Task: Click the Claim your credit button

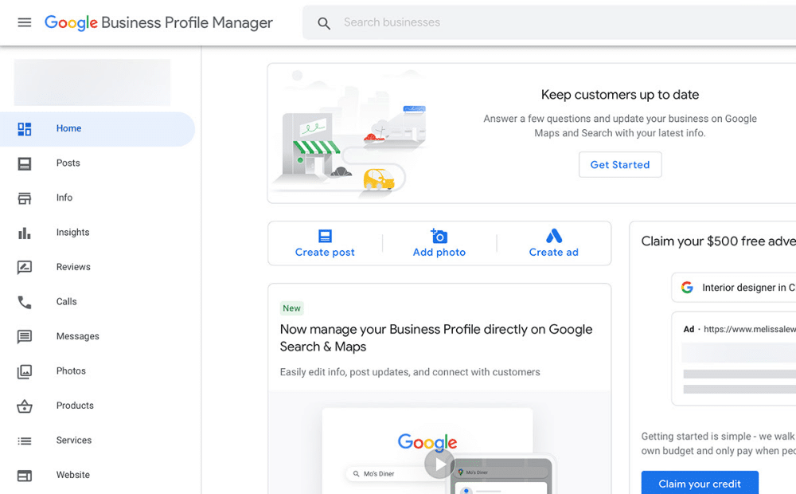Action: click(700, 483)
